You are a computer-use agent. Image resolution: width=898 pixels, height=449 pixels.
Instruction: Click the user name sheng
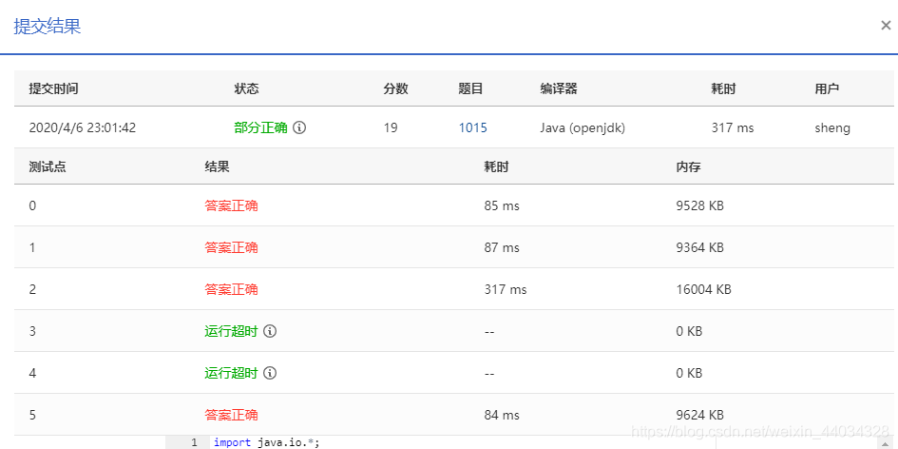[x=832, y=127]
